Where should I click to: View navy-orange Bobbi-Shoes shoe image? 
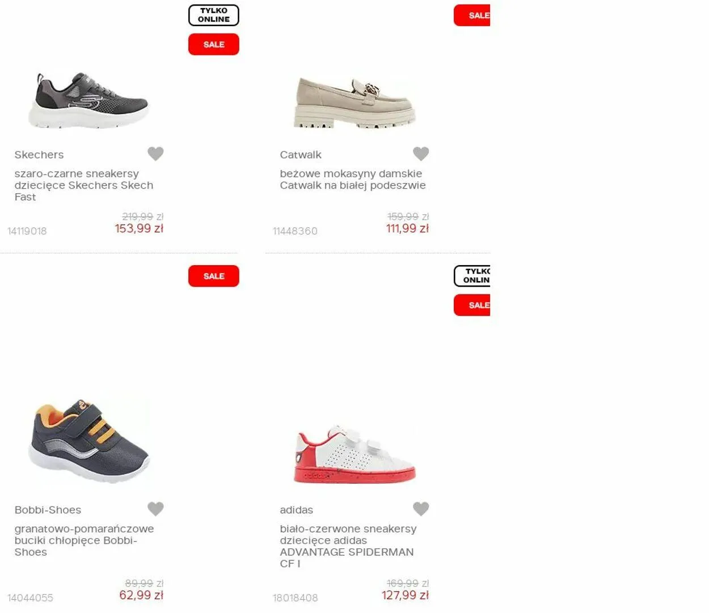coord(88,441)
